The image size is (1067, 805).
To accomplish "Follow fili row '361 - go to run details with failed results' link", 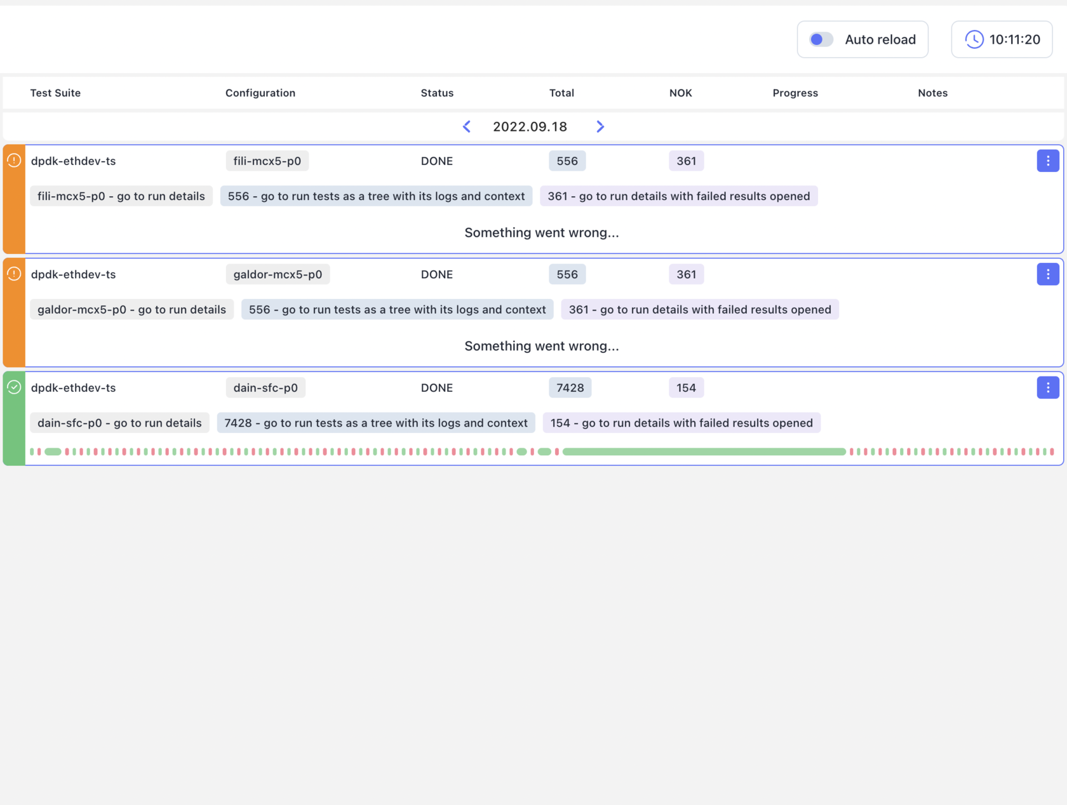I will click(x=679, y=196).
